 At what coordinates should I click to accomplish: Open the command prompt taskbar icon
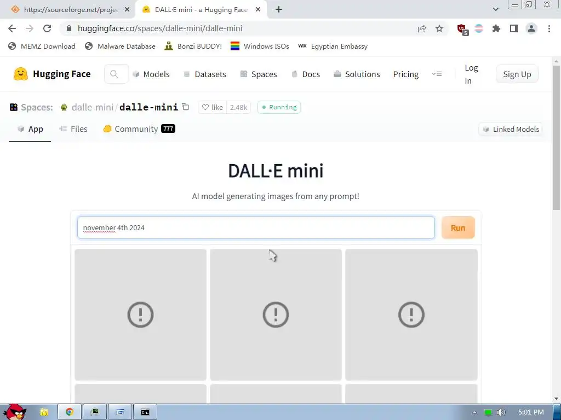coord(145,412)
